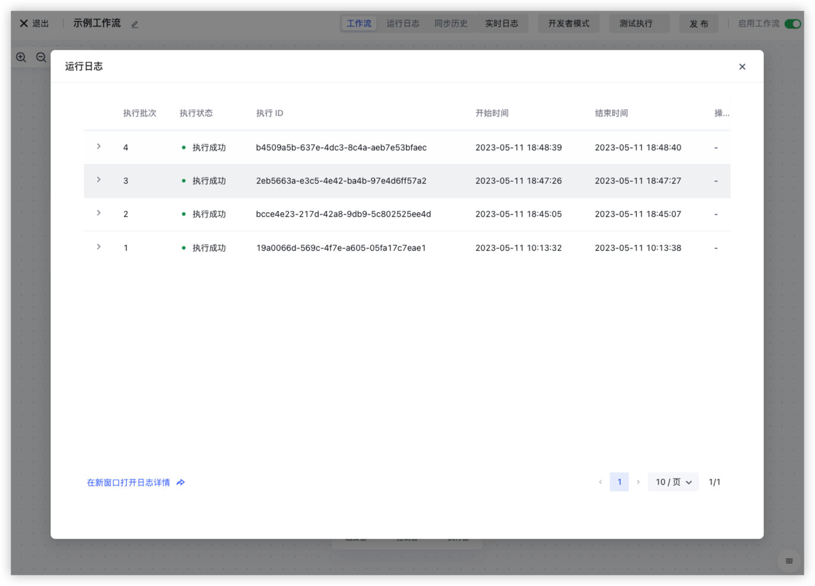Click the 发布 publish button

coord(698,24)
